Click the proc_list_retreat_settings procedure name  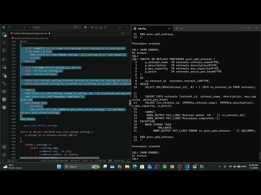click(73, 132)
